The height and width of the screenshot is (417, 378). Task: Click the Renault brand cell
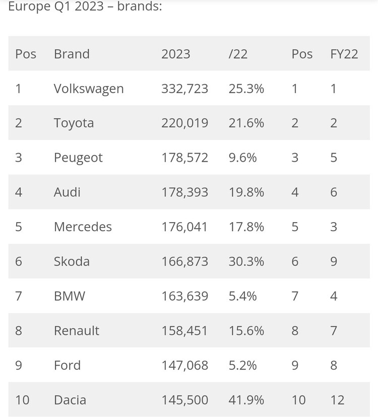click(77, 330)
